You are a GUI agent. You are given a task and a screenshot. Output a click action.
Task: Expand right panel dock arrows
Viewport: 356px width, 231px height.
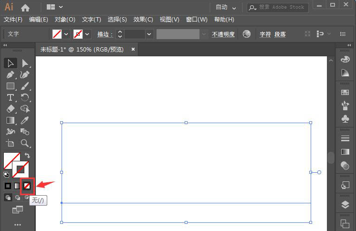(349, 45)
